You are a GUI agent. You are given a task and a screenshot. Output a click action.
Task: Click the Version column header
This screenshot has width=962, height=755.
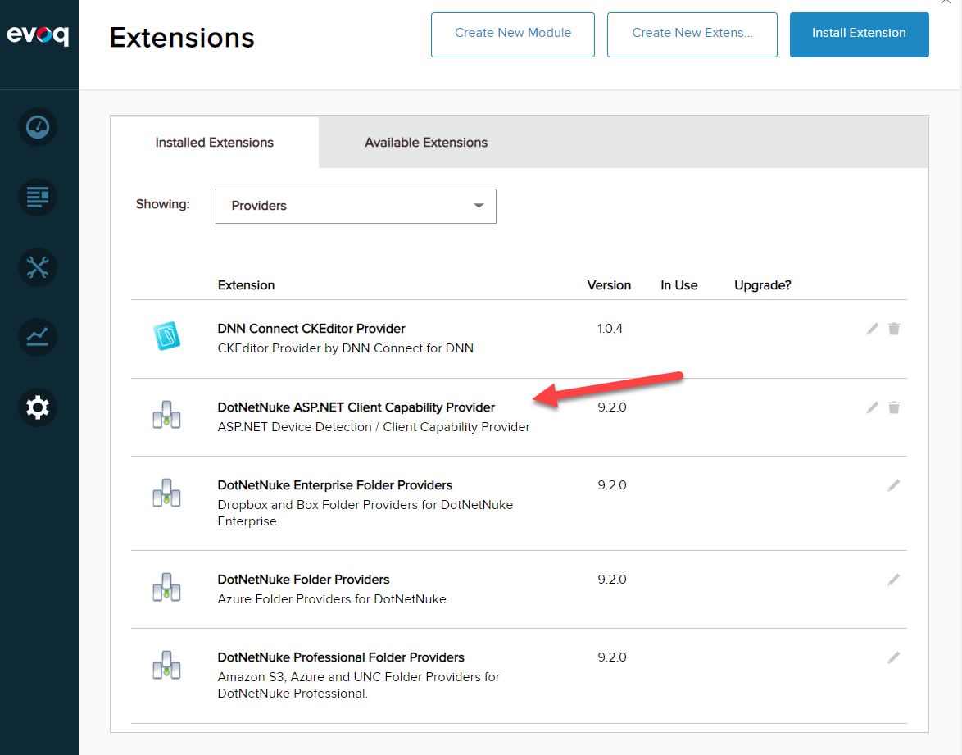(609, 285)
